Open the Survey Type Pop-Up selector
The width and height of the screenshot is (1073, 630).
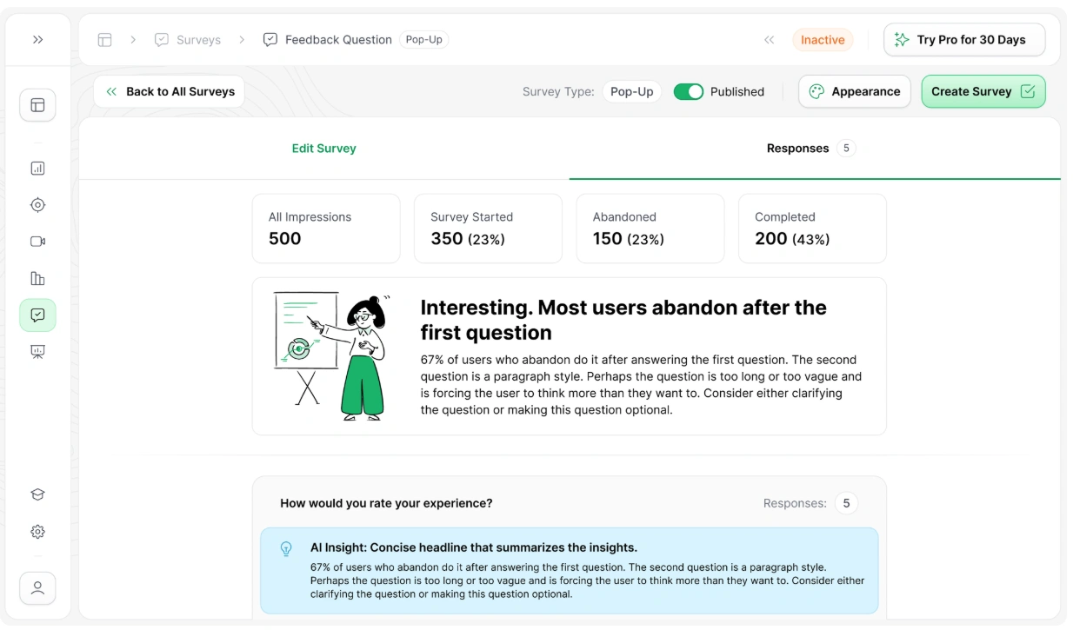[632, 91]
